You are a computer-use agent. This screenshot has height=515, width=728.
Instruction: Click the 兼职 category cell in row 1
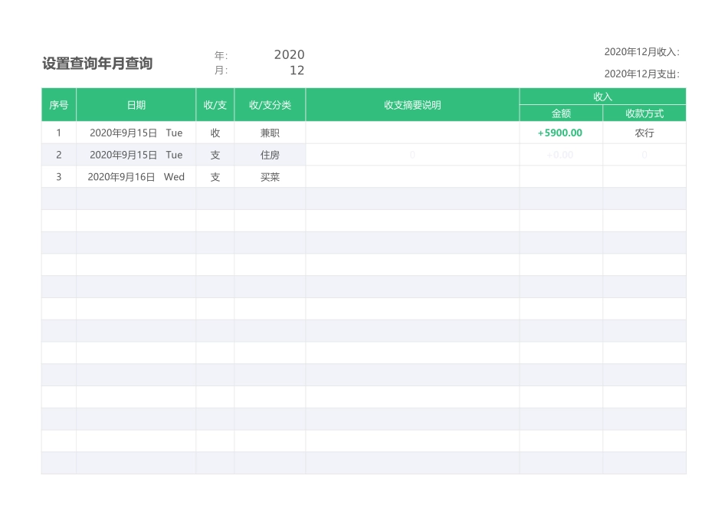coord(270,133)
